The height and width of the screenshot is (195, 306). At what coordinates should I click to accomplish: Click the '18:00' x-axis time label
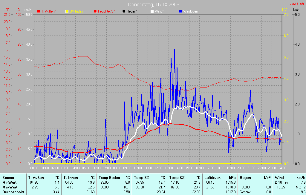220,168
